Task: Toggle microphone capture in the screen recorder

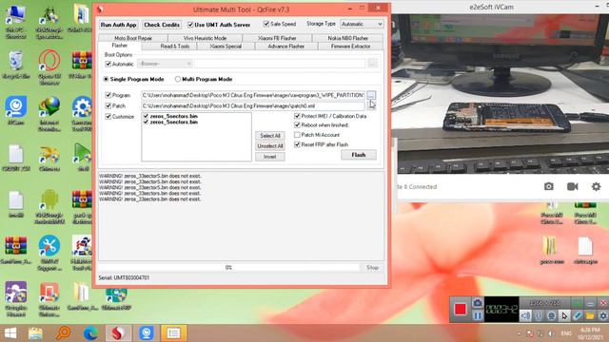Action: click(x=539, y=315)
